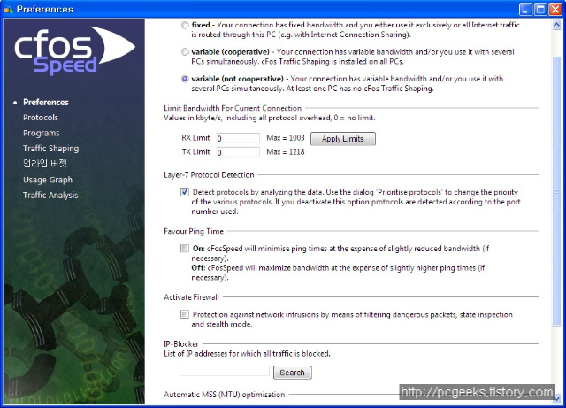Screen dimensions: 566x408
Task: Click the 'Max = 1218' value text
Action: (x=286, y=151)
